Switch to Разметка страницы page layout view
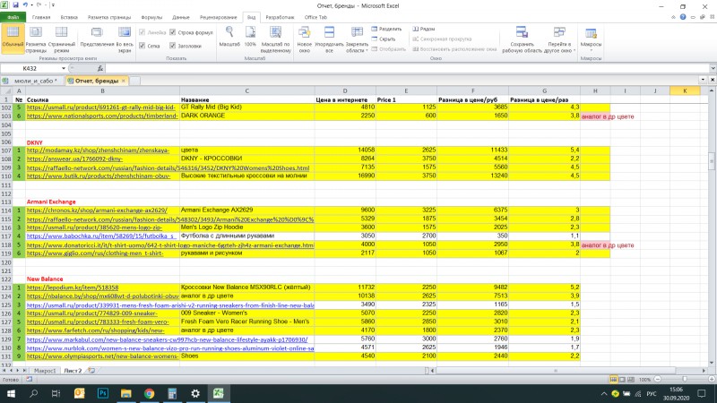Viewport: 717px width, 403px height. click(36, 39)
